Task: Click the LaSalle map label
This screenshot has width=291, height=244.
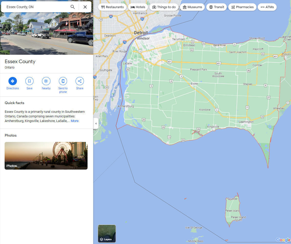Action: click(x=127, y=63)
